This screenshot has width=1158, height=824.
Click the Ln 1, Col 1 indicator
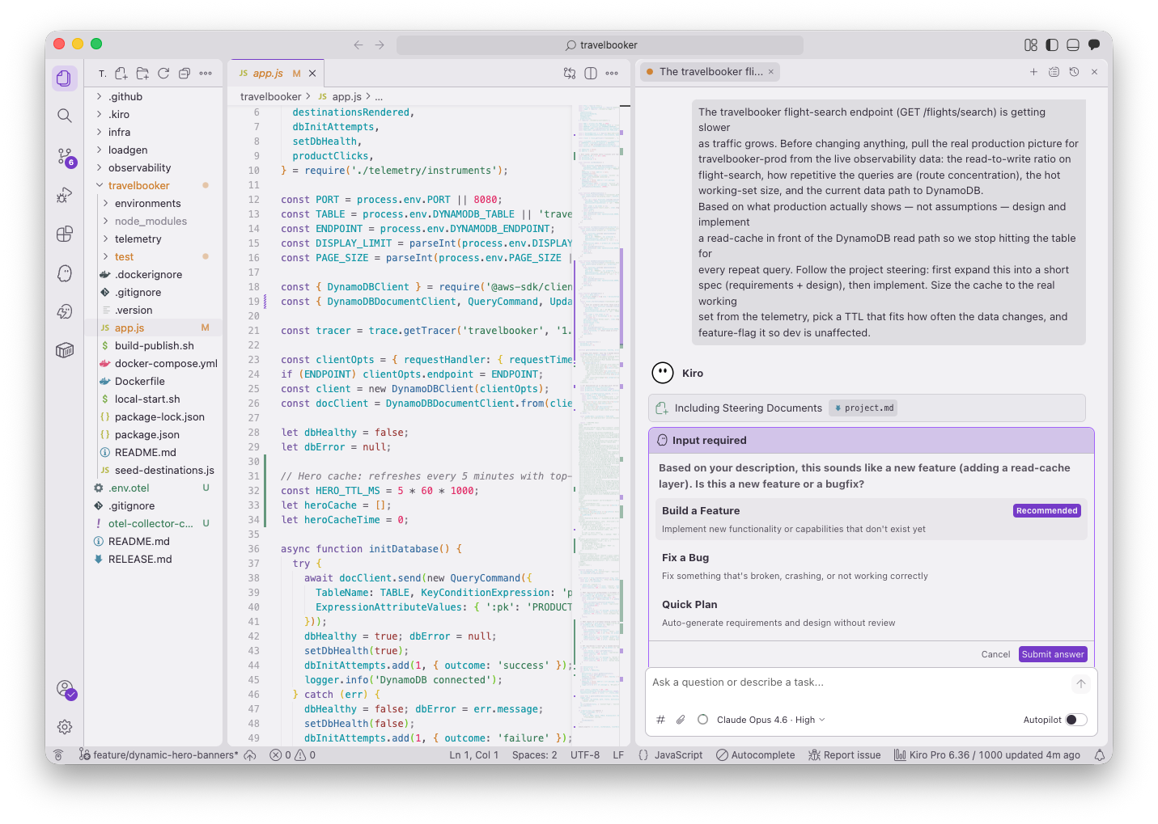[473, 755]
